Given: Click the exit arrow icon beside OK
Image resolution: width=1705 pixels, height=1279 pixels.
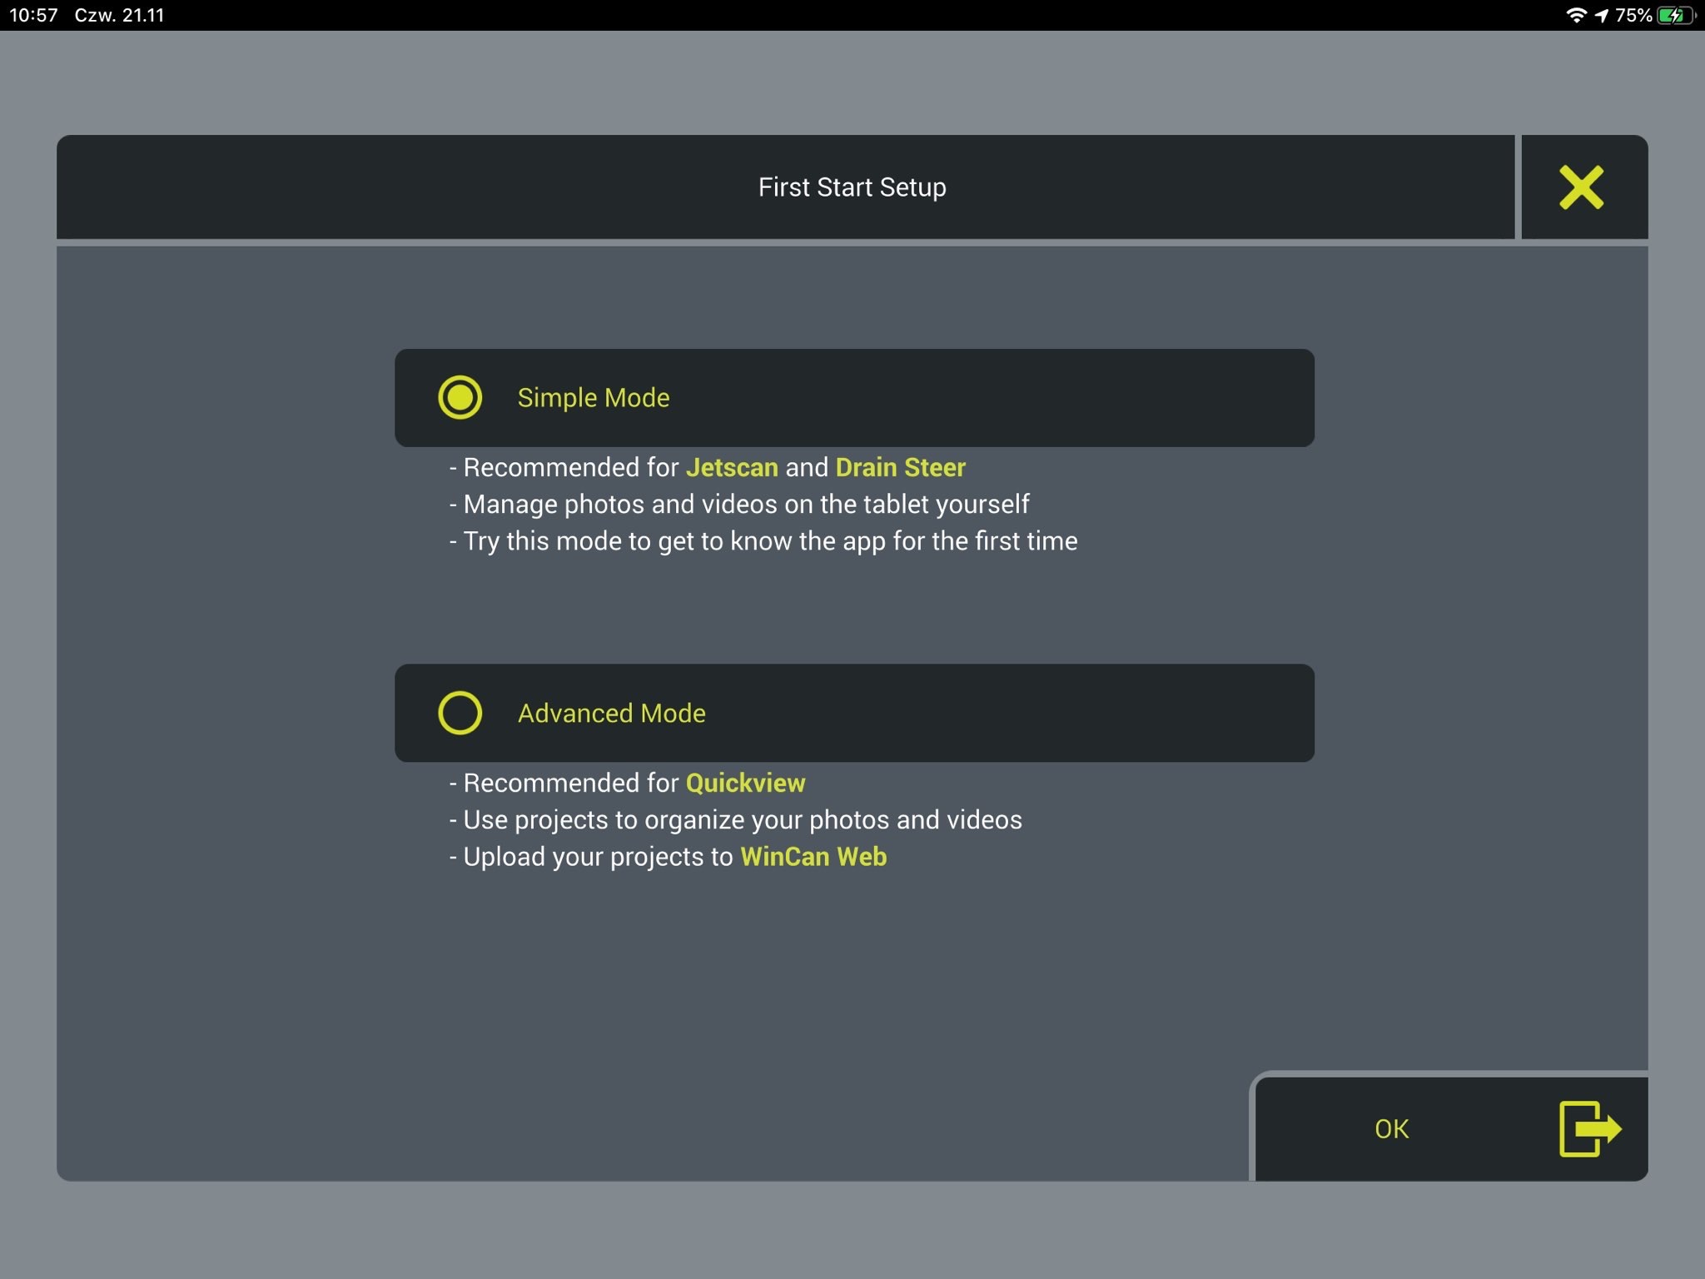Looking at the screenshot, I should click(1590, 1129).
